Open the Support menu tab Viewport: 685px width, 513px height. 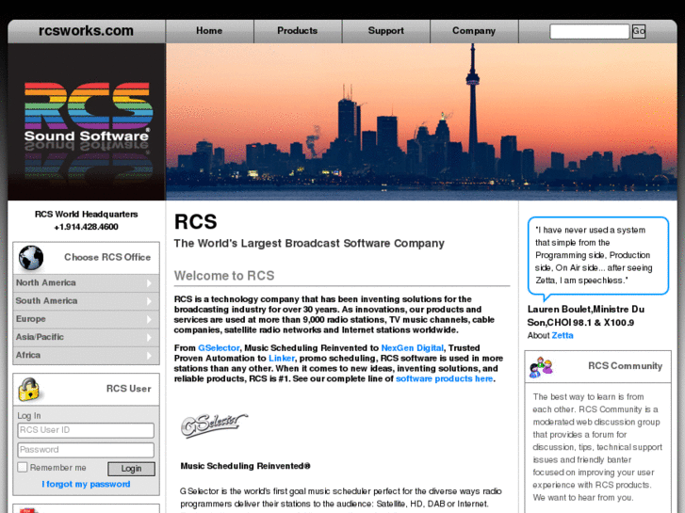point(385,31)
